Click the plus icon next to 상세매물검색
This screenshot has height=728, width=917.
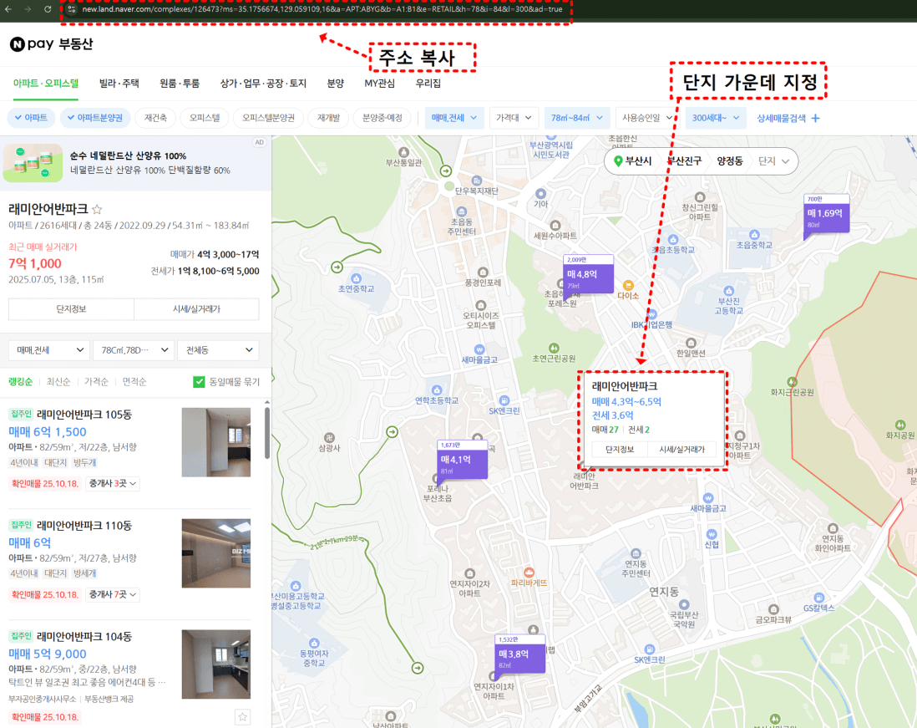click(816, 118)
